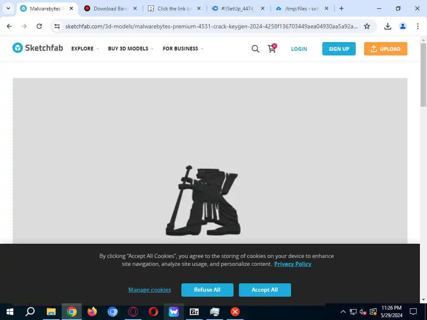Image resolution: width=427 pixels, height=320 pixels.
Task: Close the /tmp/files tab
Action: pyautogui.click(x=326, y=8)
